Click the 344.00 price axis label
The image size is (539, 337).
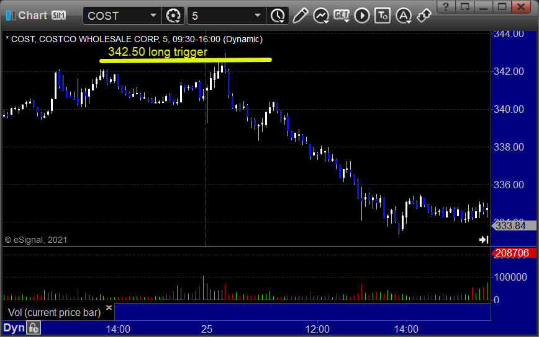[509, 34]
